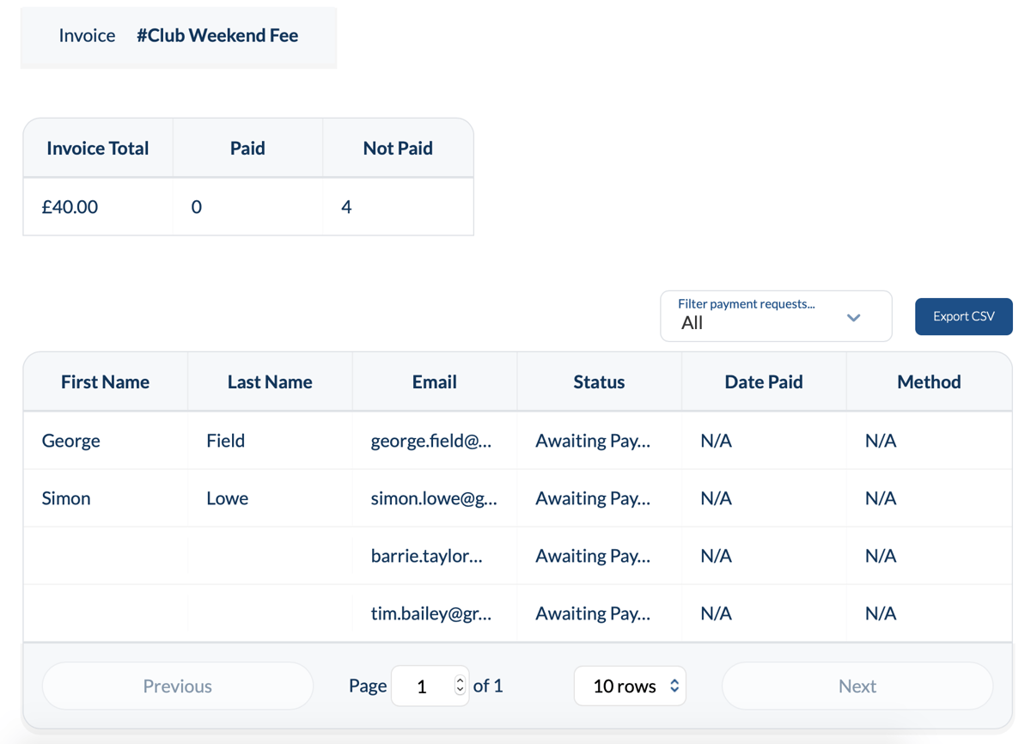The width and height of the screenshot is (1031, 744).
Task: Click the down arrow on the page stepper
Action: (x=459, y=692)
